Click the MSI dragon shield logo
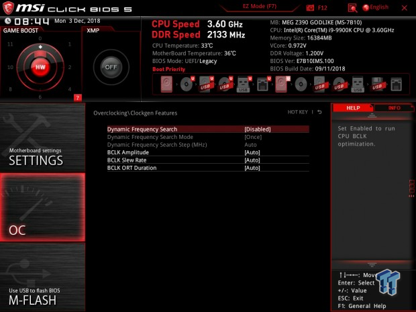 (8, 7)
